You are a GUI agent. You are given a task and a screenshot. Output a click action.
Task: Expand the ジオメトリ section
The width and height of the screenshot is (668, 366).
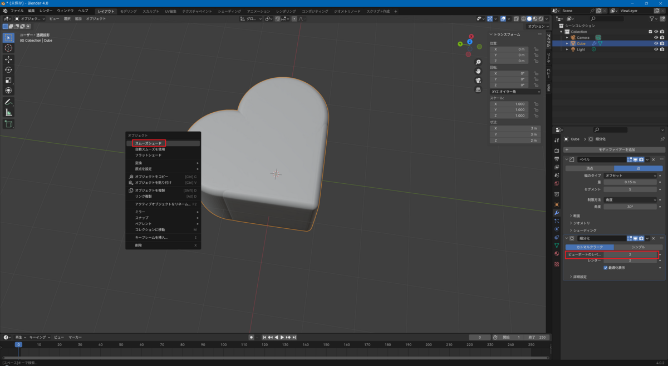tap(579, 223)
